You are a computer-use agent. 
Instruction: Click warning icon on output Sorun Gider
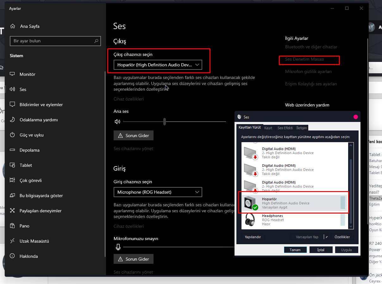[120, 136]
